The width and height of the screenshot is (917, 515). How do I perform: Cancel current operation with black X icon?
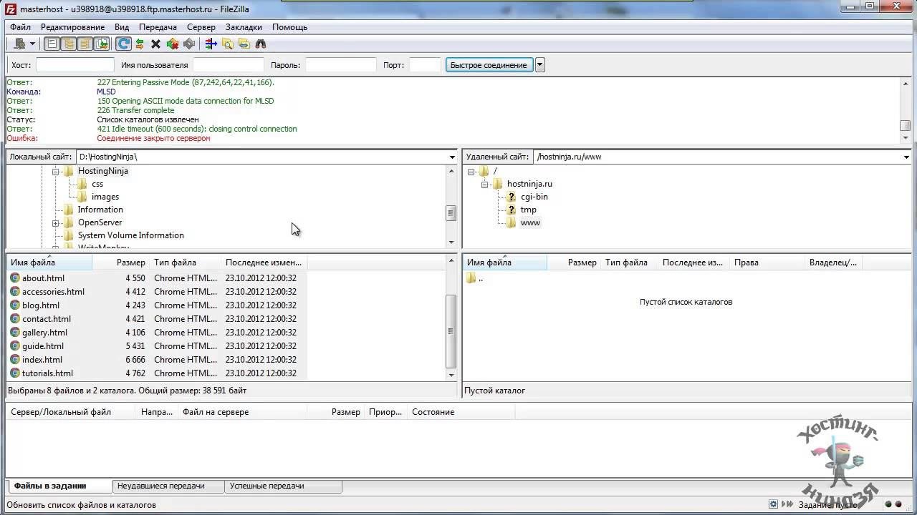click(x=155, y=44)
